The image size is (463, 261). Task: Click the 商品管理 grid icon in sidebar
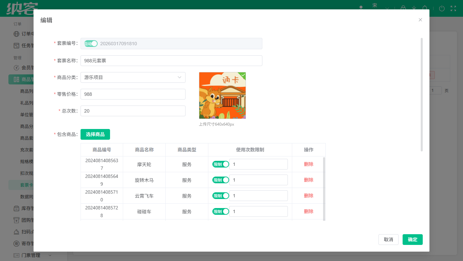(16, 79)
